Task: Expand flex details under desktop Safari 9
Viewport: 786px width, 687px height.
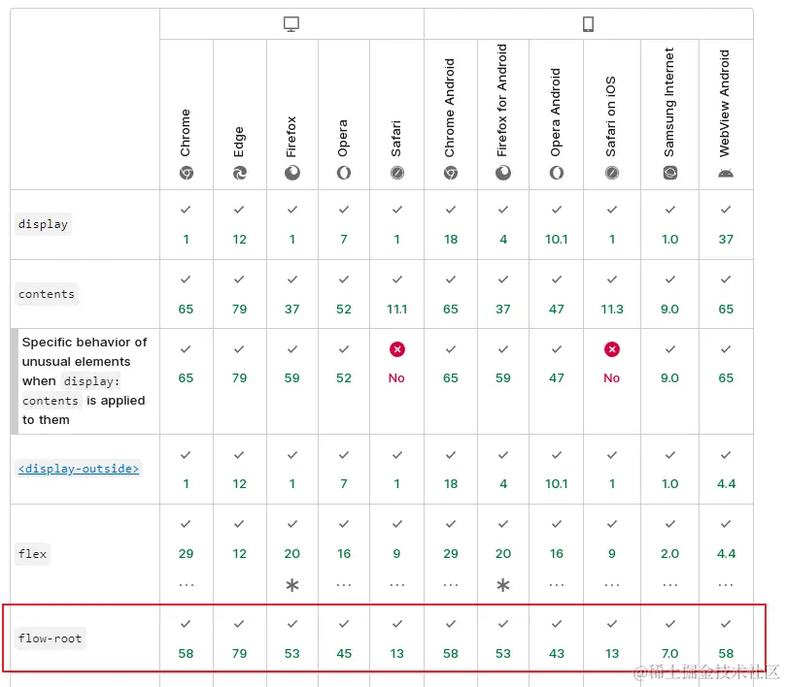Action: (x=396, y=585)
